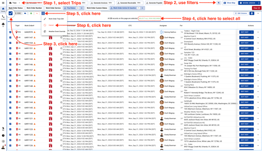Expand row details chevron for 6491148
Viewport: 262px width, 151px height.
[x=258, y=86]
